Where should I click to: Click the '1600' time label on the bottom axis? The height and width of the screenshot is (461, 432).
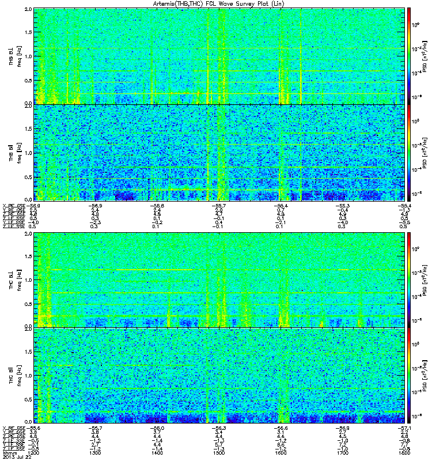coord(281,453)
